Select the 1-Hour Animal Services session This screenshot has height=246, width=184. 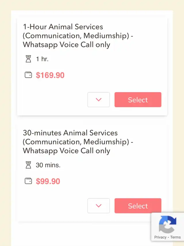(138, 100)
